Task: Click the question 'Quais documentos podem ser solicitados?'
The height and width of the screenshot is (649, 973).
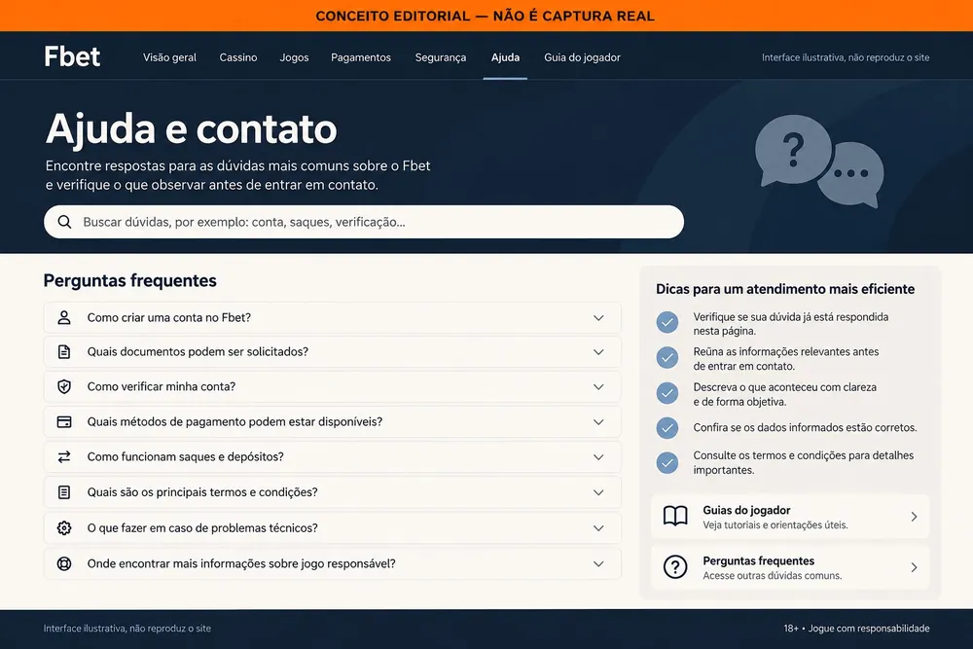Action: tap(198, 352)
